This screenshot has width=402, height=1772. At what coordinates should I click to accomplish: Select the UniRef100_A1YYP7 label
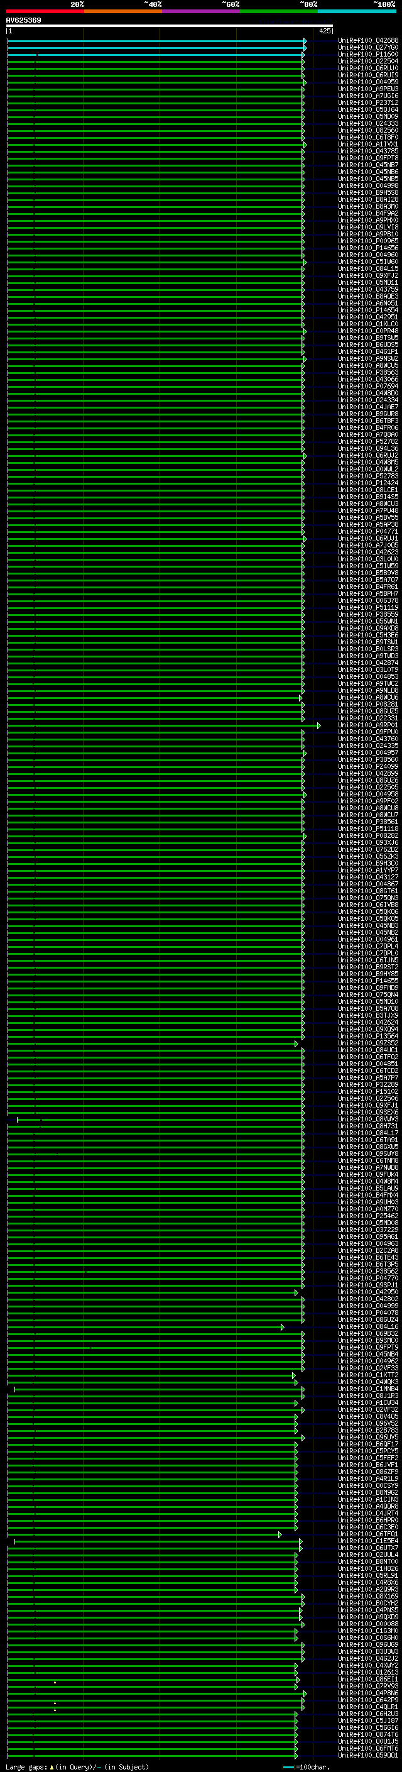368,870
